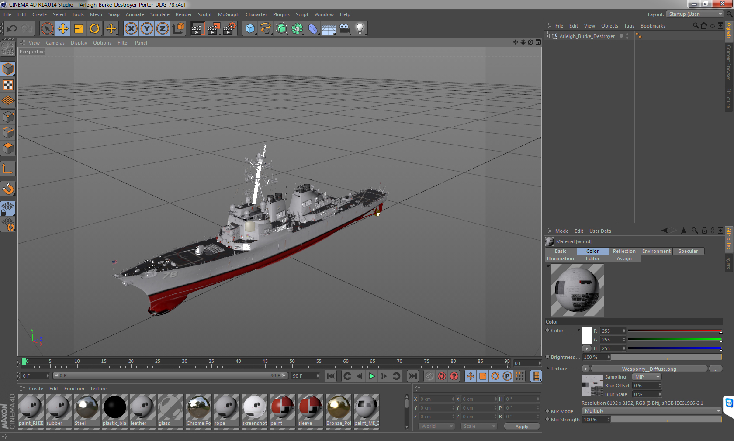Toggle snap magnet icon
This screenshot has width=734, height=441.
[x=8, y=189]
